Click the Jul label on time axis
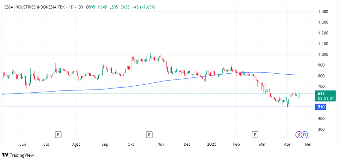 tap(47, 144)
